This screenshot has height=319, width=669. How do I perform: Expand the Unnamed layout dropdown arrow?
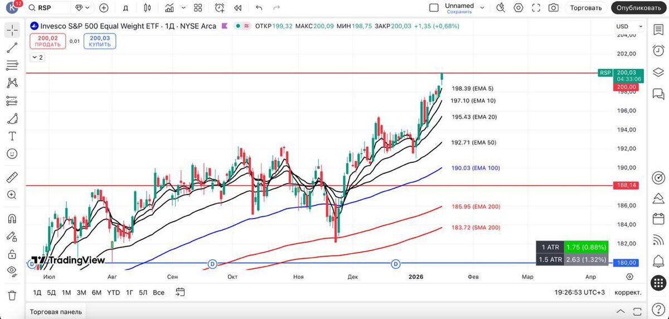[482, 8]
